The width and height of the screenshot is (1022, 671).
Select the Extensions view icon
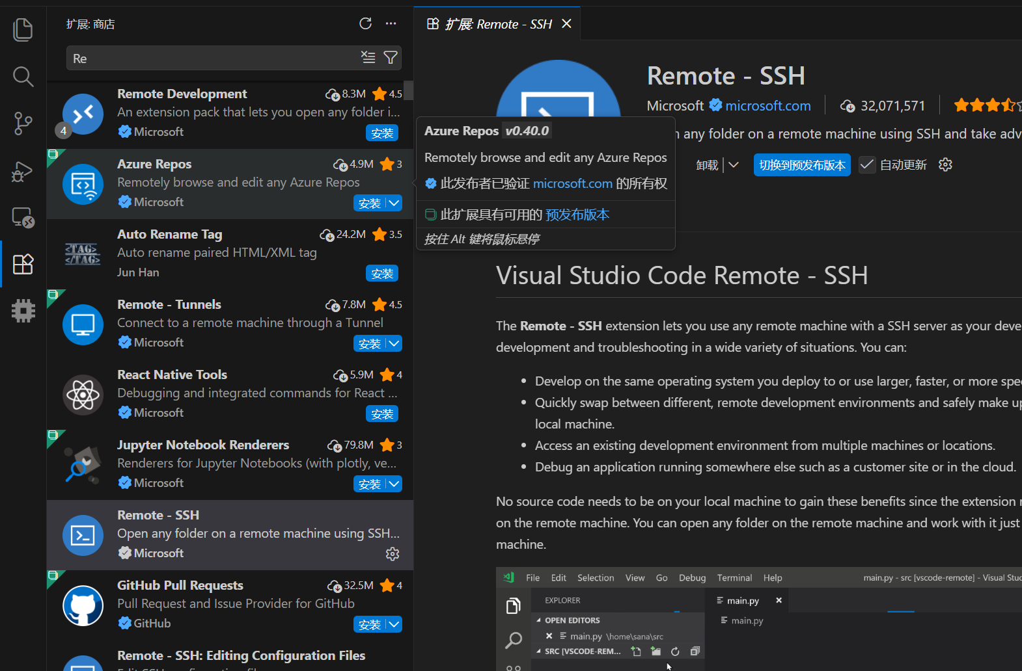coord(23,264)
